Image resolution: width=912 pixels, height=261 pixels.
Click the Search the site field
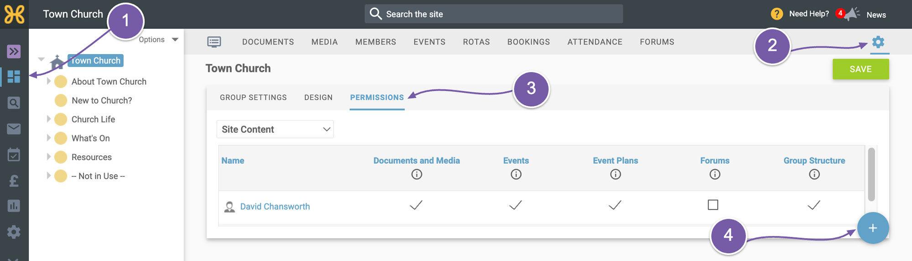[x=494, y=14]
